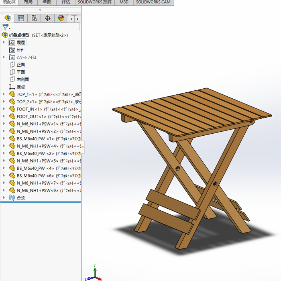This screenshot has width=281, height=281.
Task: Click the bolt head on front leg
Action: 215,184
